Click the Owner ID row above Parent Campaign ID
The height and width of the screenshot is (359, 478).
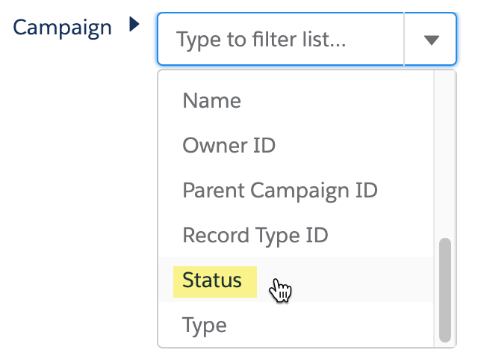pos(296,145)
